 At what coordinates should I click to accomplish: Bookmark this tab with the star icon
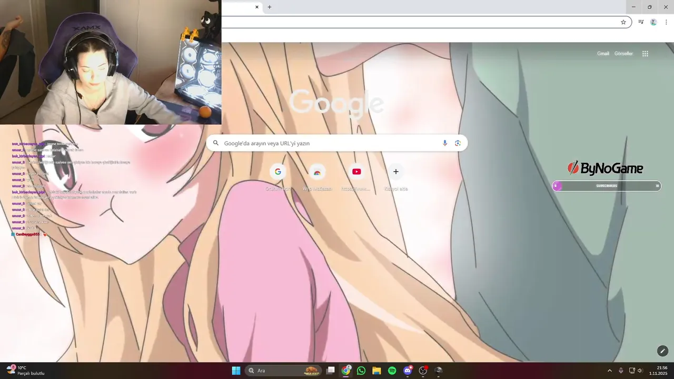click(623, 22)
